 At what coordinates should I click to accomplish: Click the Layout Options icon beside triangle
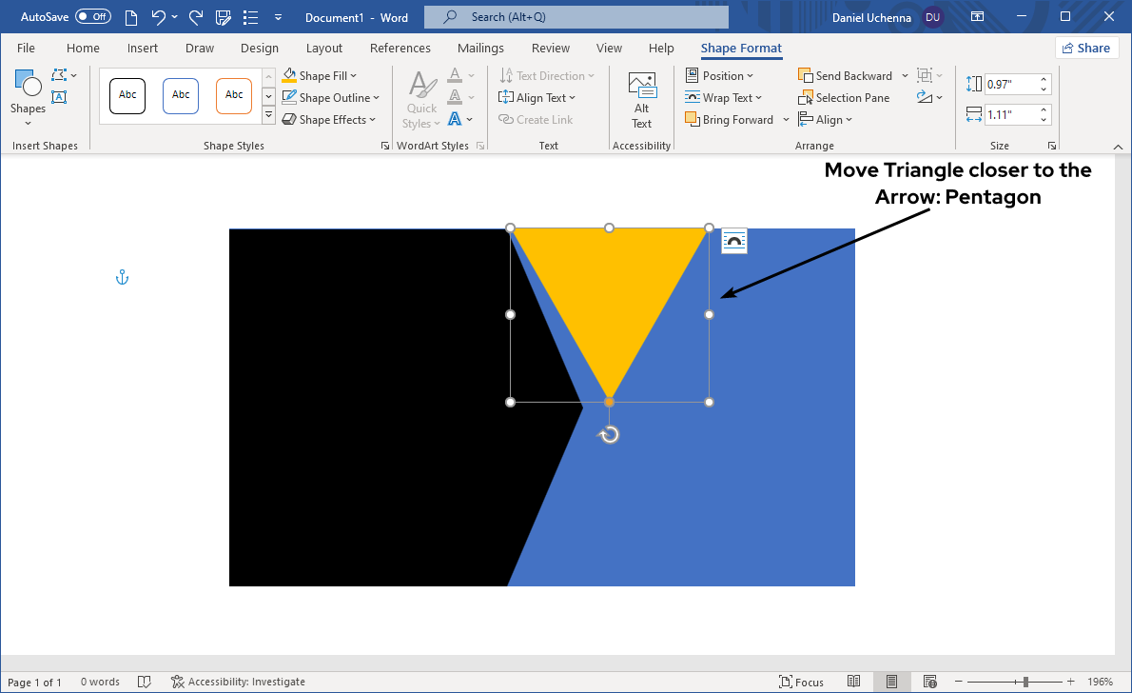pyautogui.click(x=733, y=242)
